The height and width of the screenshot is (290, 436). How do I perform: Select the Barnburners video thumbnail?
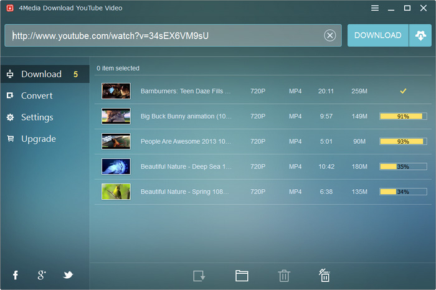coord(116,91)
